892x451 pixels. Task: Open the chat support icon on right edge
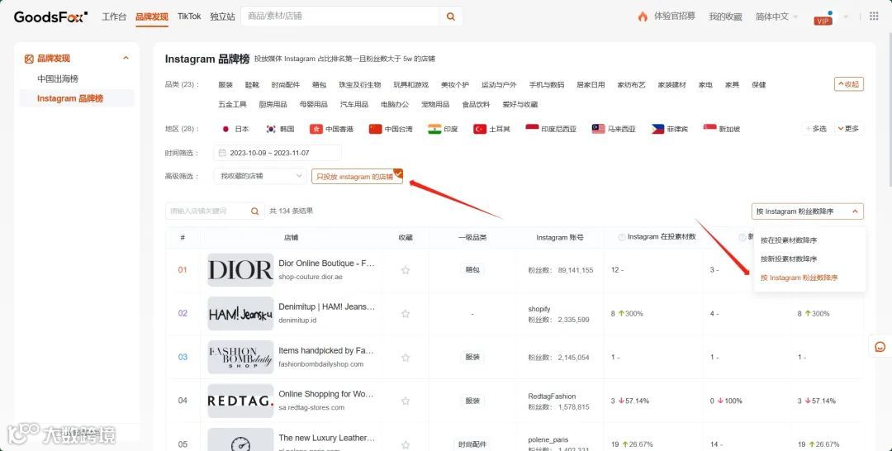point(880,346)
